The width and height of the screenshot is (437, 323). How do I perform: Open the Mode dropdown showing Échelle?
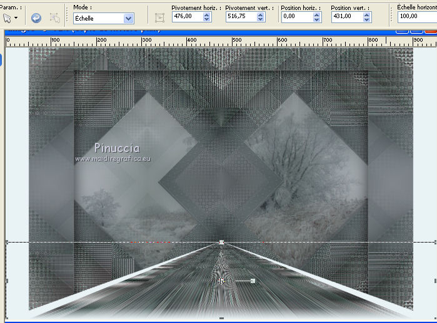pyautogui.click(x=103, y=18)
